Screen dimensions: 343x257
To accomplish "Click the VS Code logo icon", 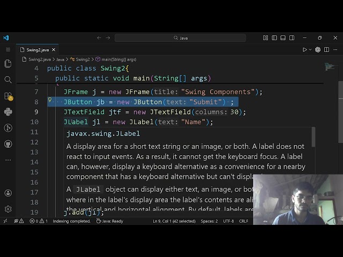I will point(6,38).
